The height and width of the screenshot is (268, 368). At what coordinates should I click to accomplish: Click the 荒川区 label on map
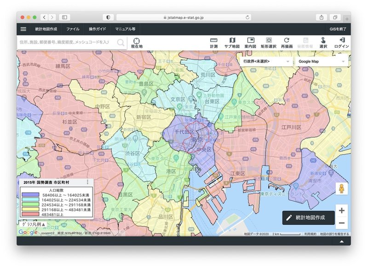(208, 75)
